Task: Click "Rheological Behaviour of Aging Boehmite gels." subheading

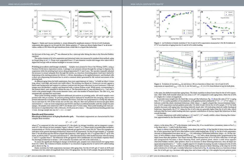Action: click(x=53, y=116)
